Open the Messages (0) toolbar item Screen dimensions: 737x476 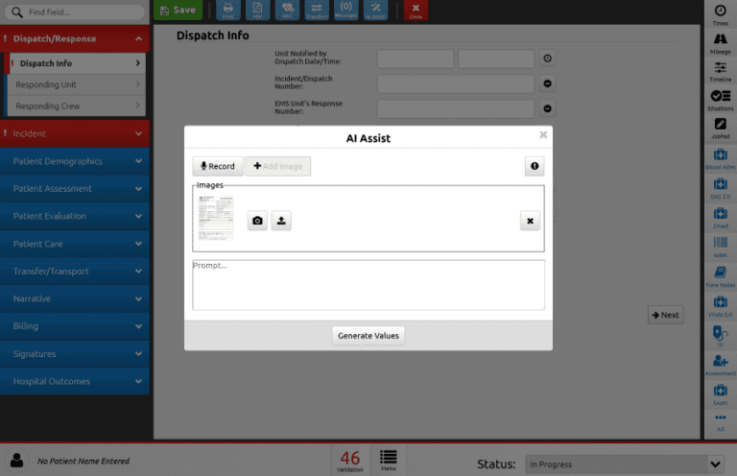(x=345, y=10)
